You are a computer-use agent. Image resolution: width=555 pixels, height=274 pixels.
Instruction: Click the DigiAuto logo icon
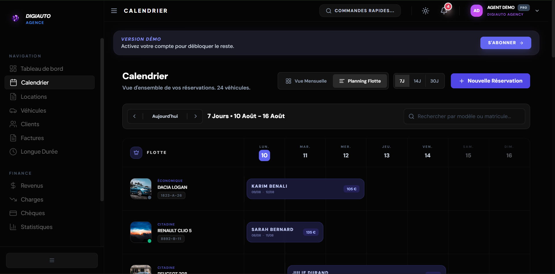tap(16, 18)
